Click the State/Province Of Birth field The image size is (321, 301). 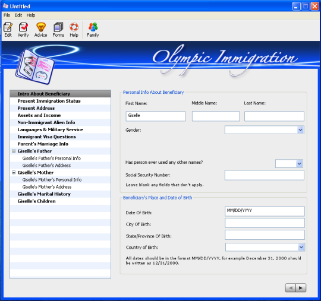265,235
